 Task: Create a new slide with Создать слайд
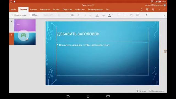coord(19,15)
